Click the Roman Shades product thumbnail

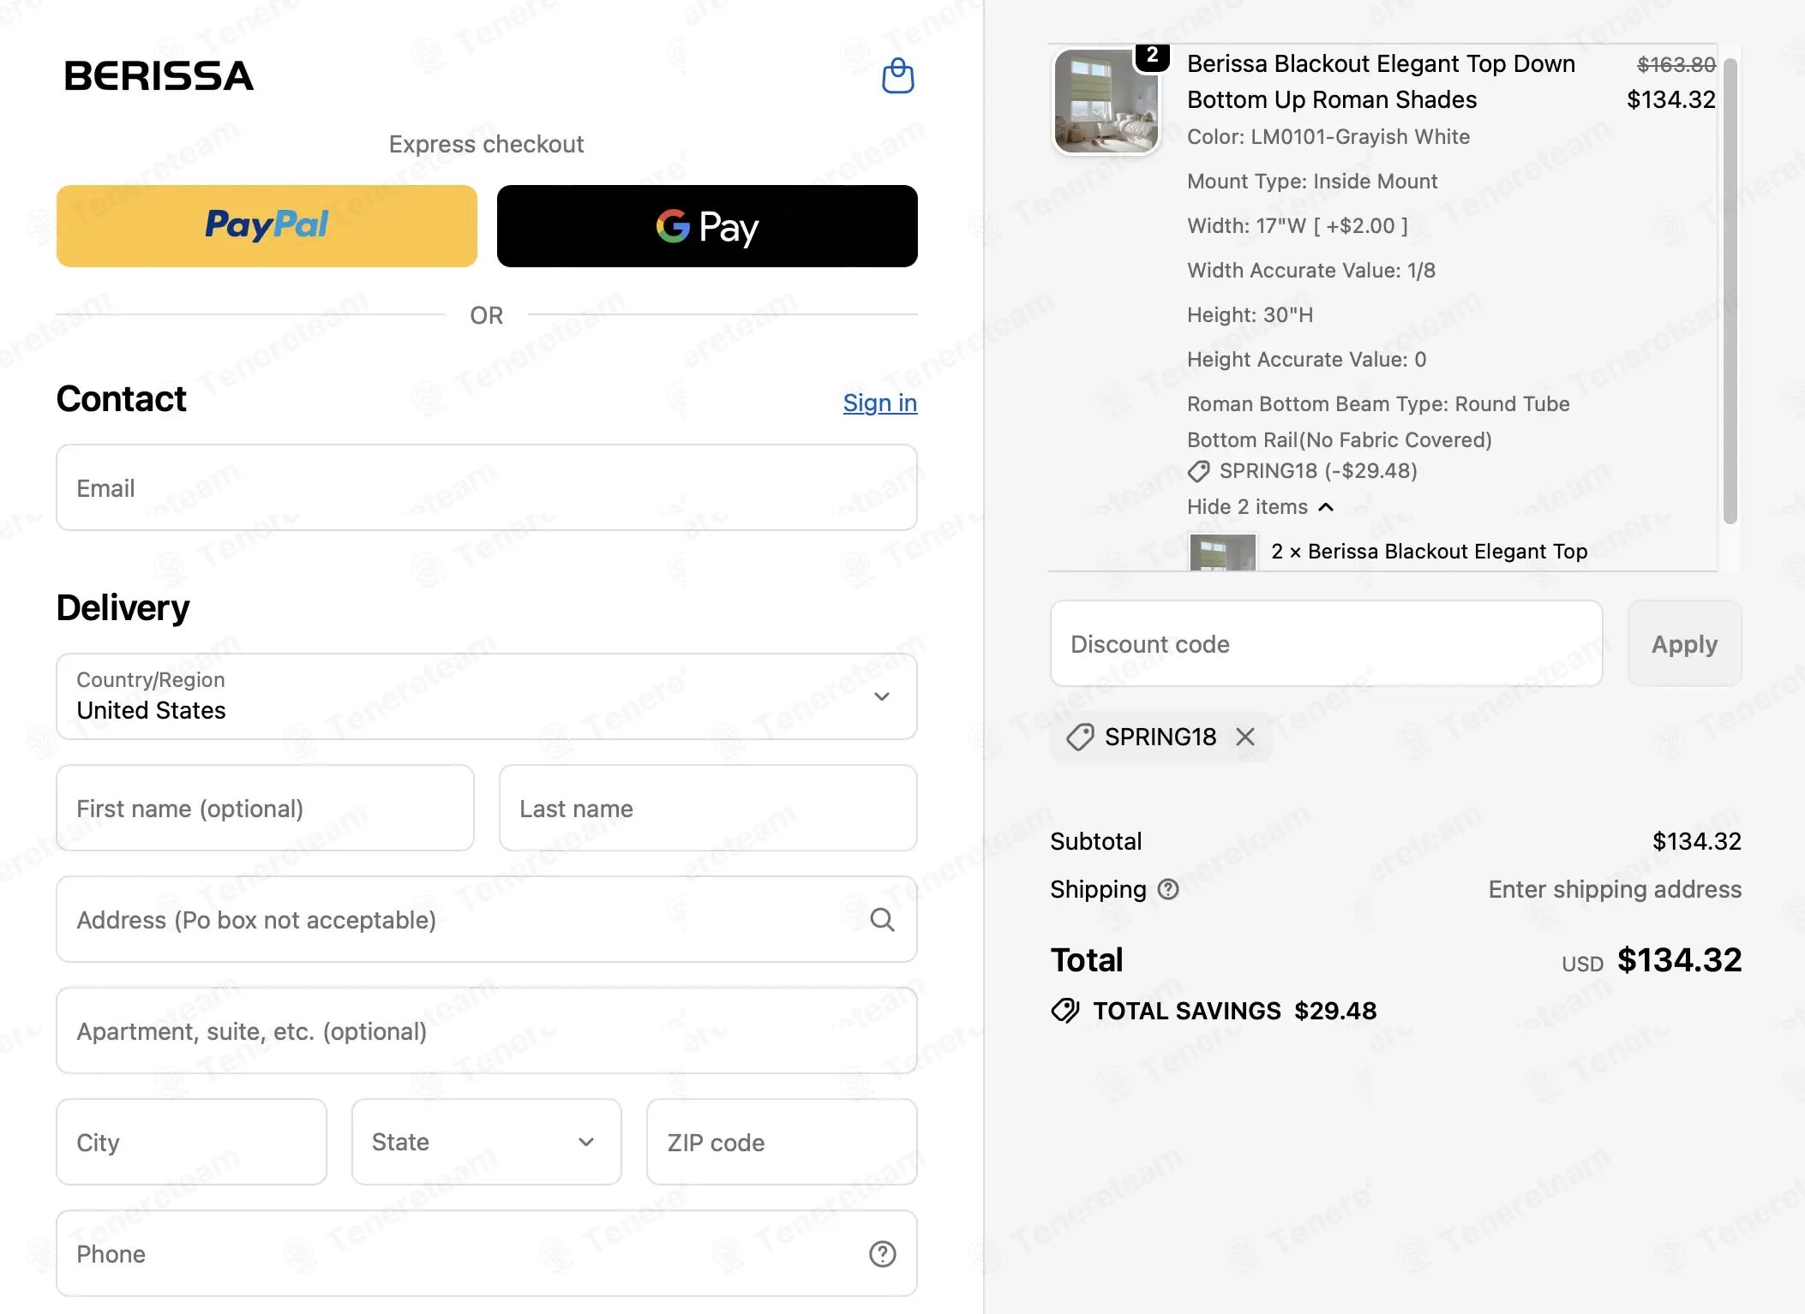tap(1106, 101)
